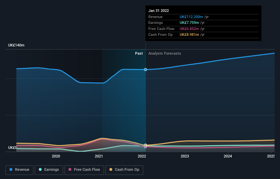Click the 2024 x-axis label
This screenshot has height=179, width=280.
(228, 156)
